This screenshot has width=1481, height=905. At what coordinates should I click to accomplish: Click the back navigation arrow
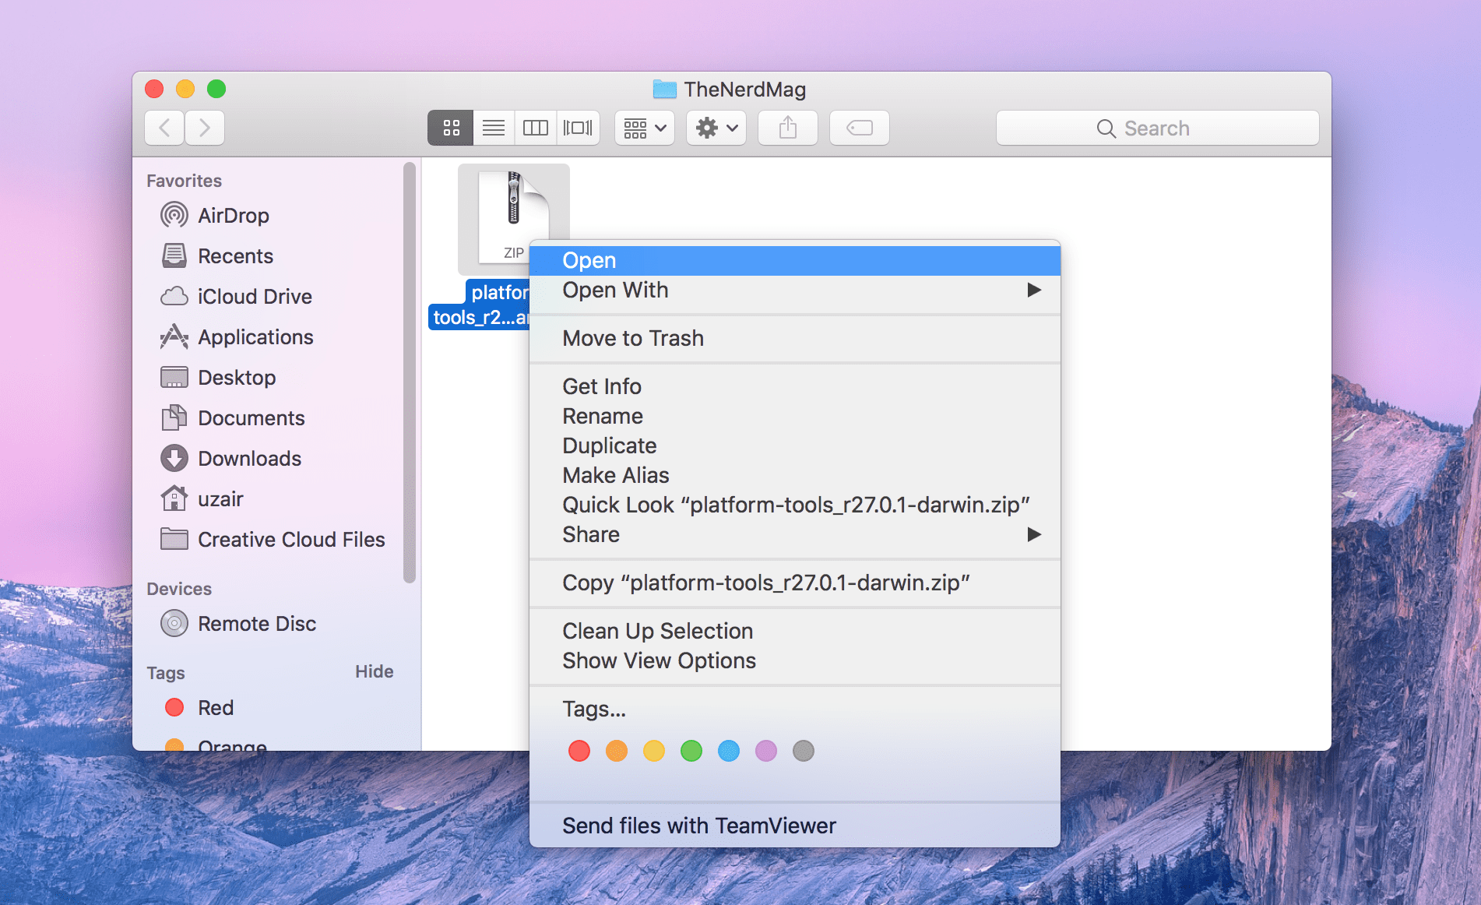click(x=165, y=128)
